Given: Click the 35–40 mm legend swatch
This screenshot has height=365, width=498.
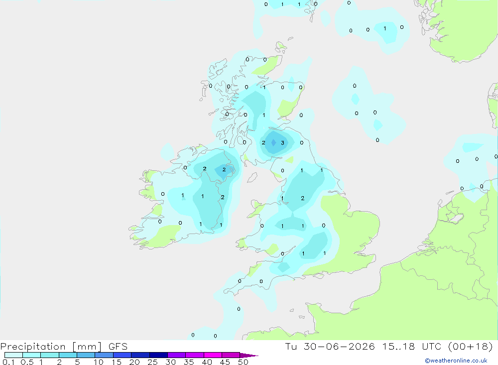Looking at the screenshot, I should [x=195, y=355].
